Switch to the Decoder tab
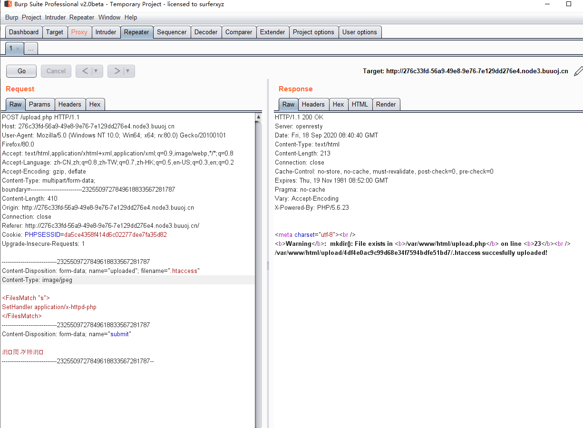583x428 pixels. [x=206, y=32]
